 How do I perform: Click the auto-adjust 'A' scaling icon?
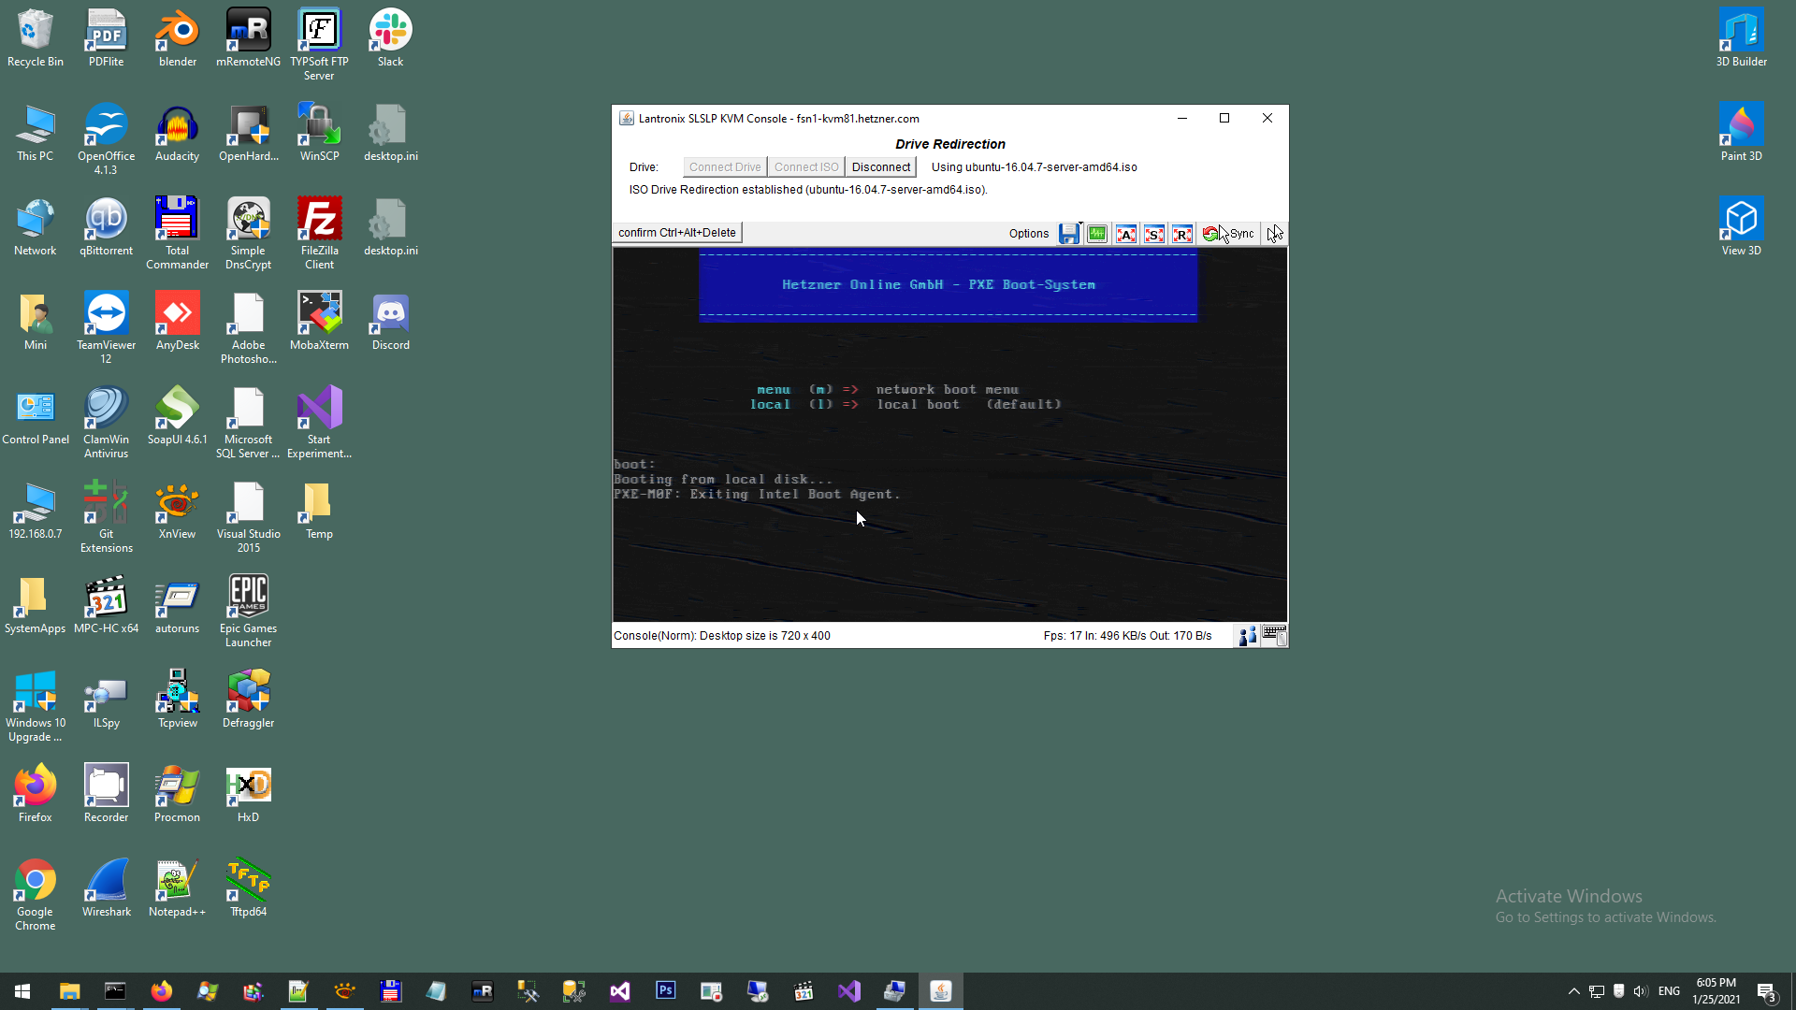tap(1126, 234)
